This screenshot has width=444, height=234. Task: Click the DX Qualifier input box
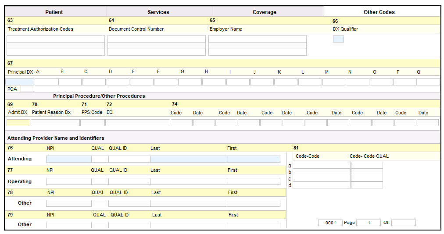pos(338,39)
